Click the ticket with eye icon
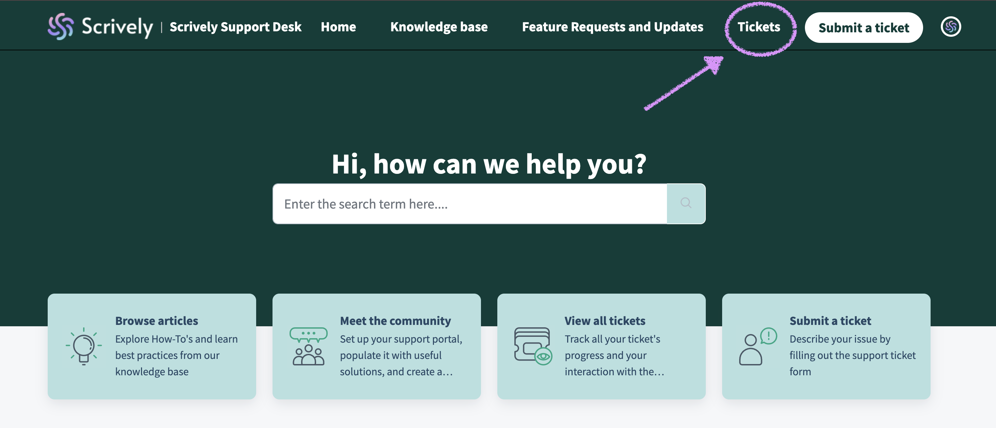The height and width of the screenshot is (428, 996). (x=533, y=346)
